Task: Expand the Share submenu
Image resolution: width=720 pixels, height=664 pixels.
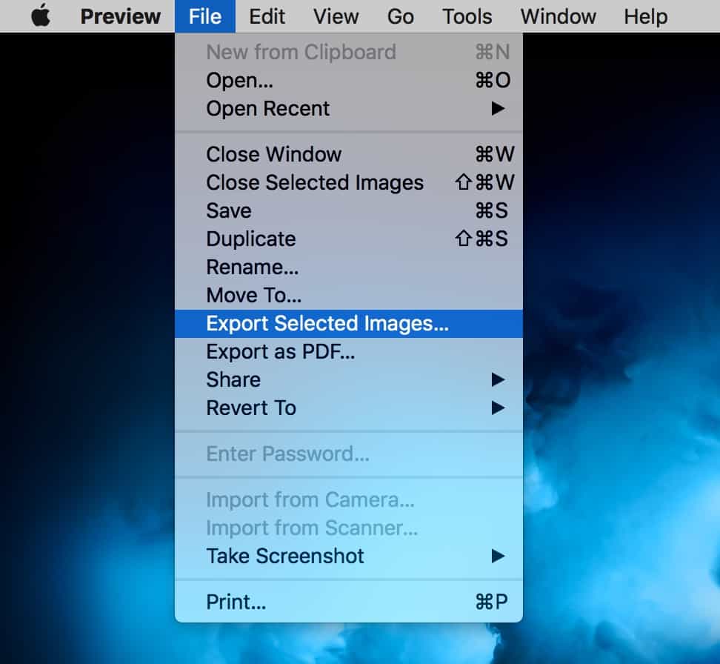Action: coord(233,379)
